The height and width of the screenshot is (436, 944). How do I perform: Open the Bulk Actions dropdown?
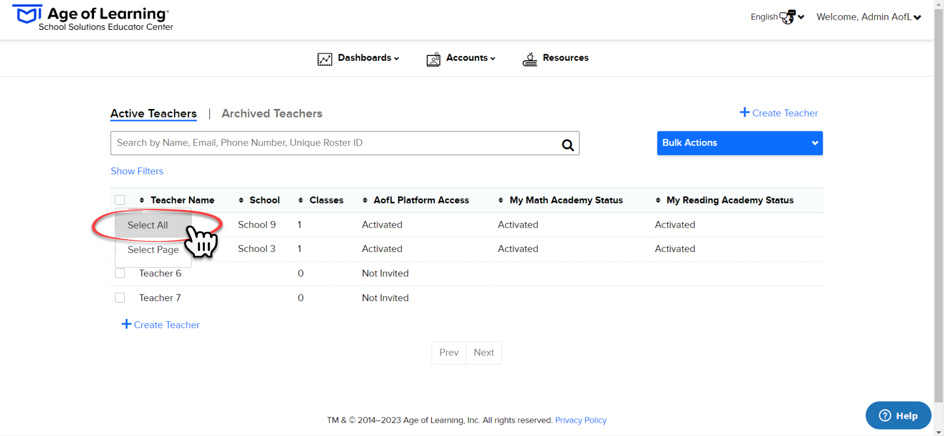tap(740, 143)
